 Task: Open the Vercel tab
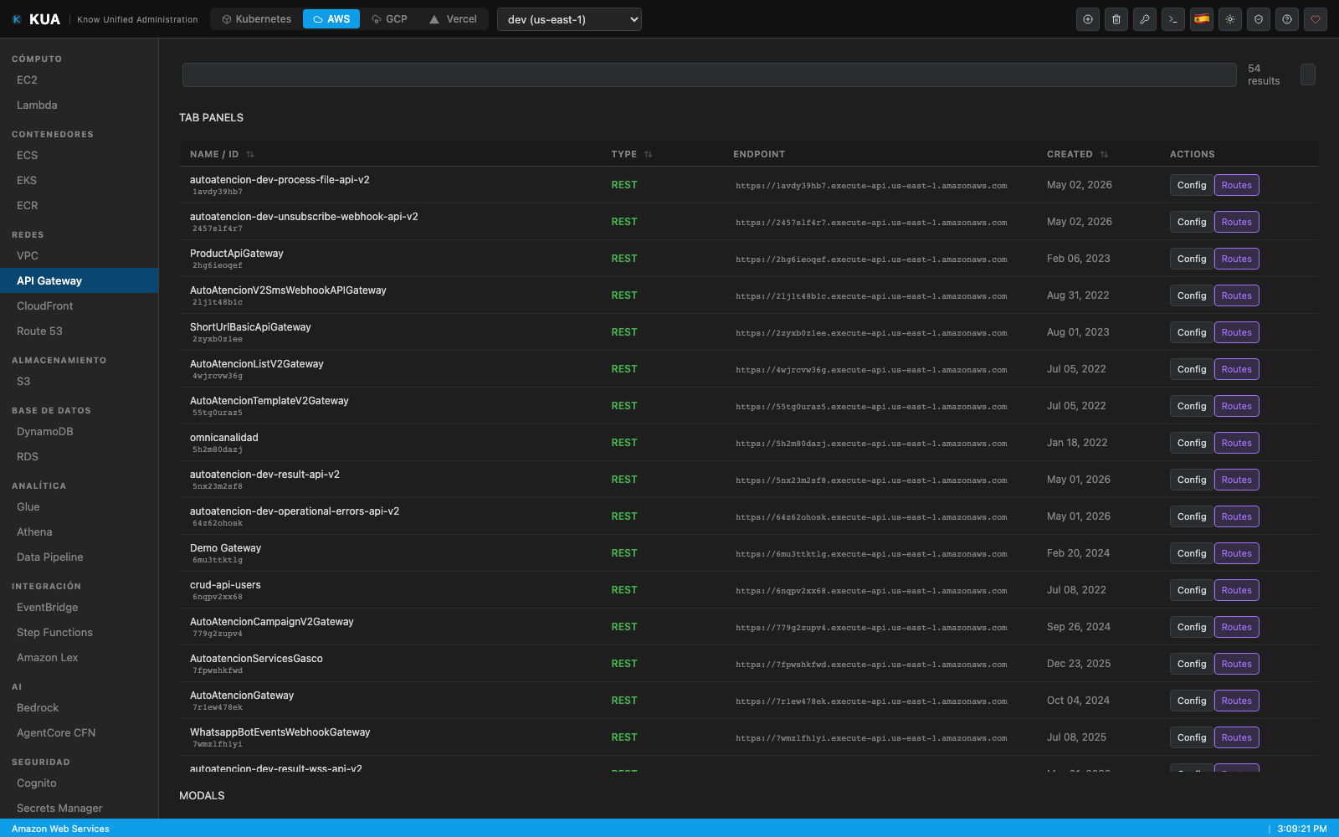(453, 19)
